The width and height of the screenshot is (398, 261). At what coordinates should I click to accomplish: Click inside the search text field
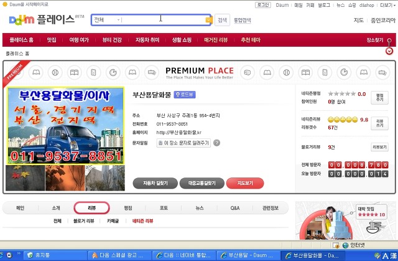[164, 20]
